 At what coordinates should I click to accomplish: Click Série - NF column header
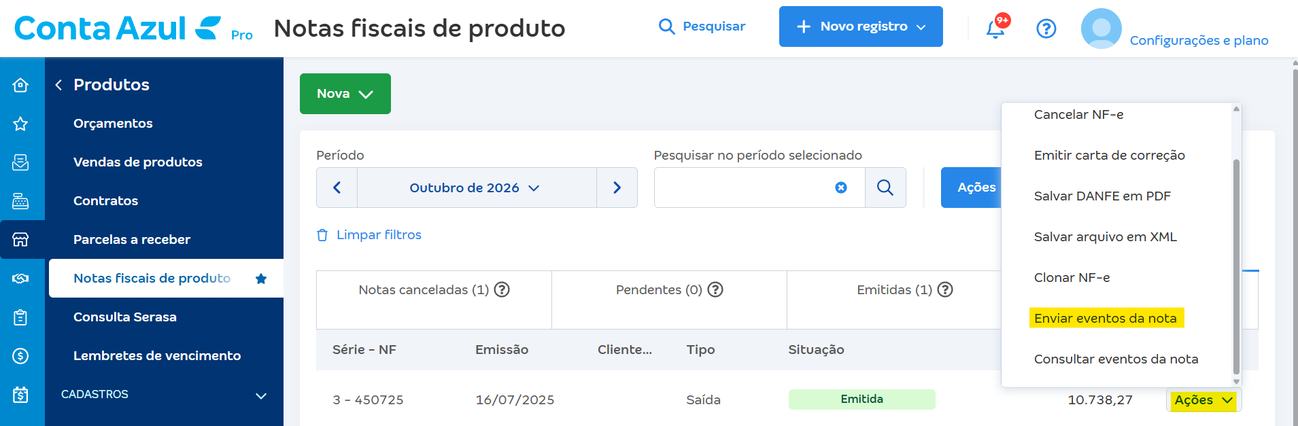[x=364, y=350]
